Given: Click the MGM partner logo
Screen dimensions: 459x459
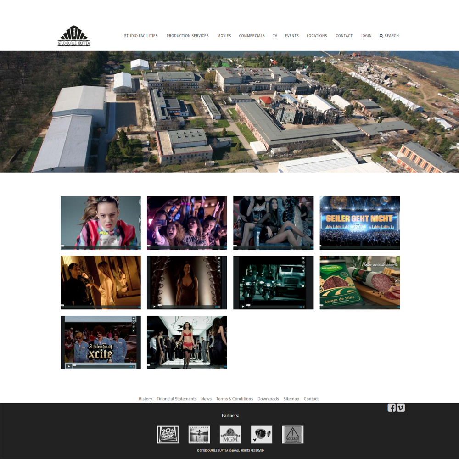Looking at the screenshot, I should point(230,434).
